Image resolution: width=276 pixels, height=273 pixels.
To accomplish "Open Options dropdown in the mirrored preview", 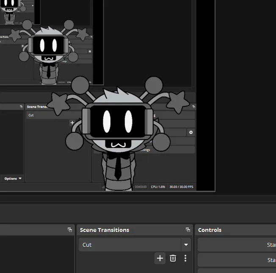I will (13, 178).
